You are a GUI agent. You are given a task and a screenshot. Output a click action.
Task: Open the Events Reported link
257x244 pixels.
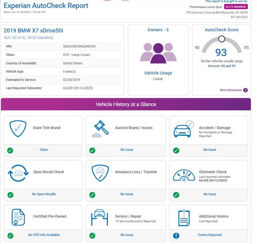pyautogui.click(x=210, y=235)
